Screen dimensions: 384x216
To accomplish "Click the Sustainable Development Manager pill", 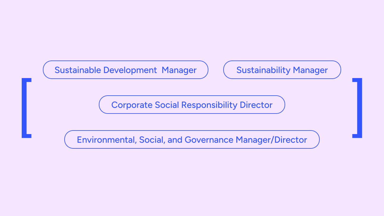I will (x=125, y=70).
